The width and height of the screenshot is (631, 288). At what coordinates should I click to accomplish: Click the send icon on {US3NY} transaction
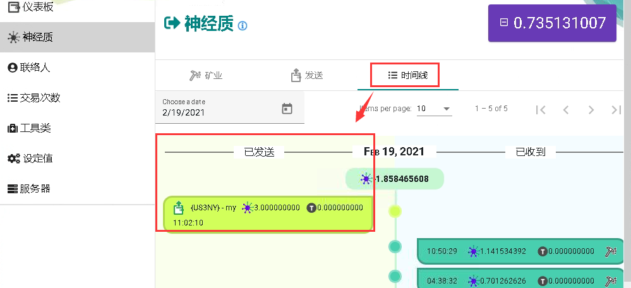pyautogui.click(x=179, y=208)
